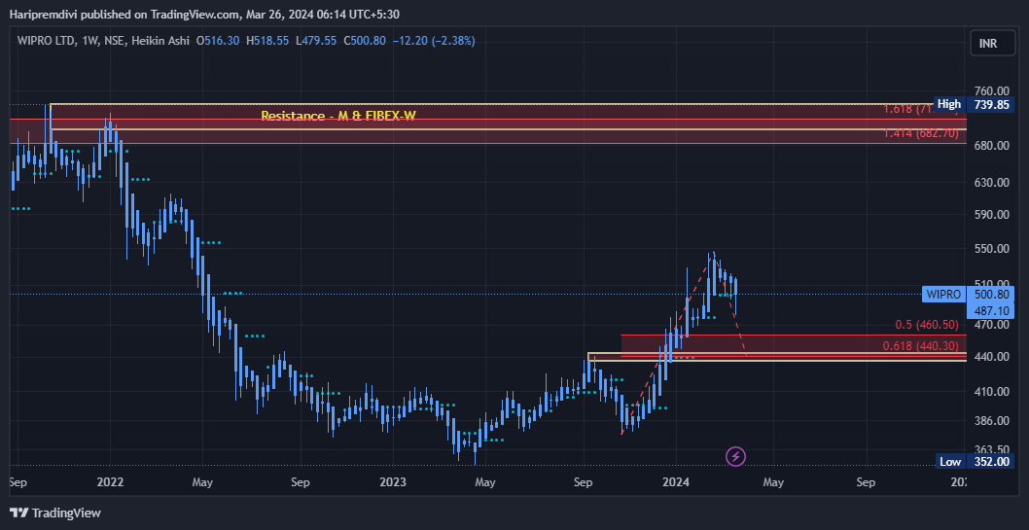Click the close value C500.80
The image size is (1029, 530).
(x=364, y=41)
